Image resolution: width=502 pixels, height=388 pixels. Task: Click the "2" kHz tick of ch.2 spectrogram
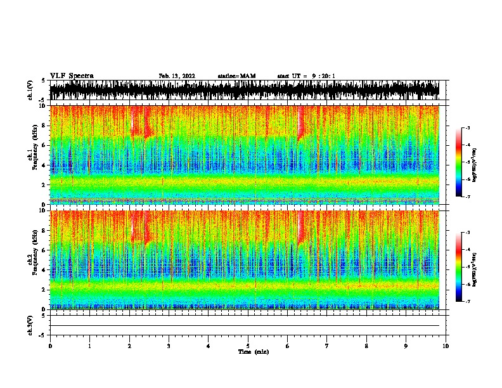pyautogui.click(x=44, y=289)
